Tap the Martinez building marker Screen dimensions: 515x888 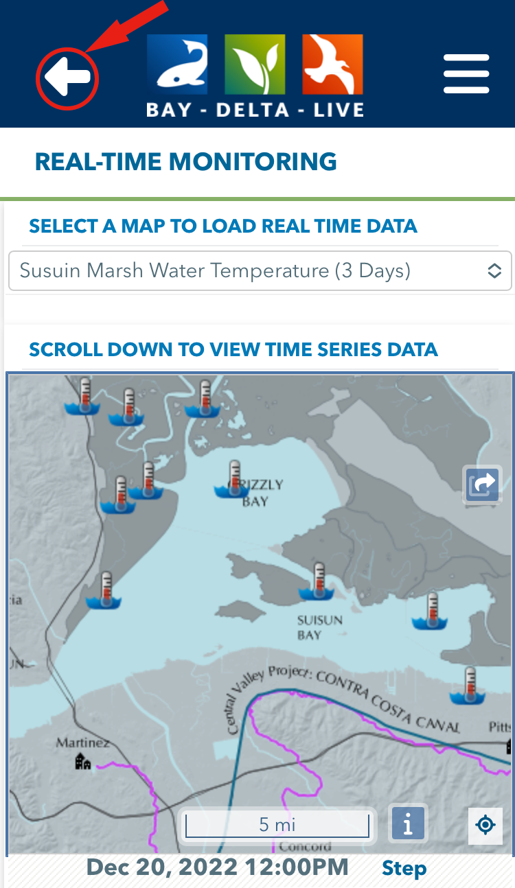pos(83,760)
